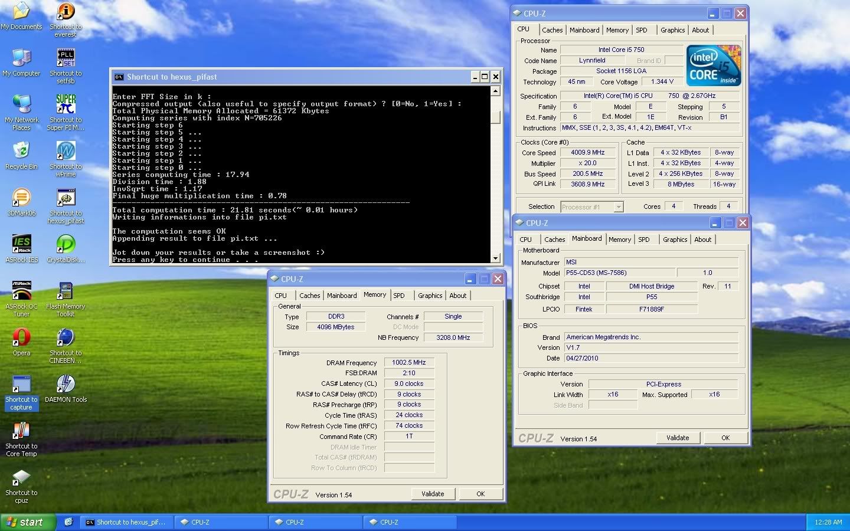Viewport: 850px width, 531px height.
Task: Open SPD tab in Mainboard CPU-Z window
Action: [644, 240]
